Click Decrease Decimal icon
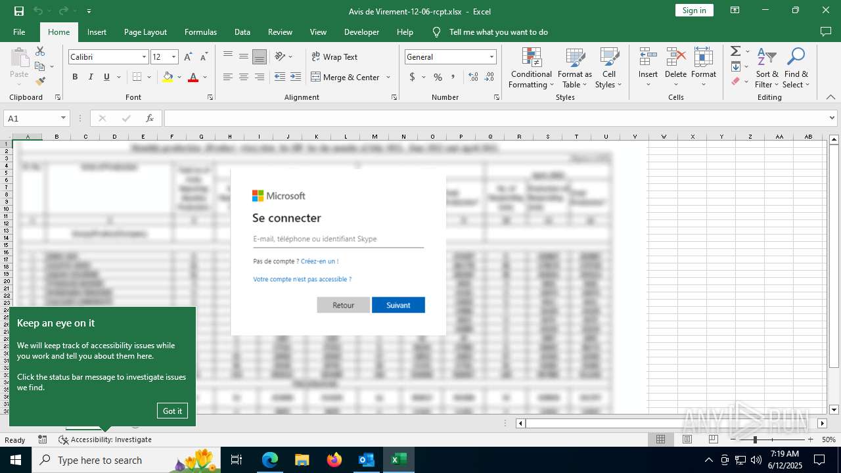The image size is (841, 473). tap(489, 77)
